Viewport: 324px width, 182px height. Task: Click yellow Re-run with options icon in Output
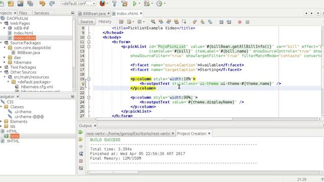tap(81, 140)
